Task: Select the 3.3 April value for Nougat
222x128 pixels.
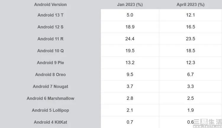Action: (x=190, y=87)
